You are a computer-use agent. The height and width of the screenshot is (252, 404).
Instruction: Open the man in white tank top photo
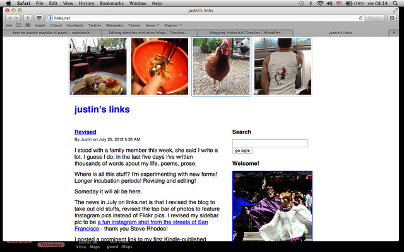click(x=283, y=66)
